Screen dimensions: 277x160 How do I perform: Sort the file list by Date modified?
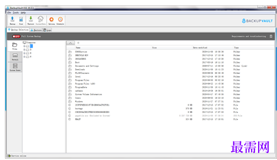click(200, 47)
